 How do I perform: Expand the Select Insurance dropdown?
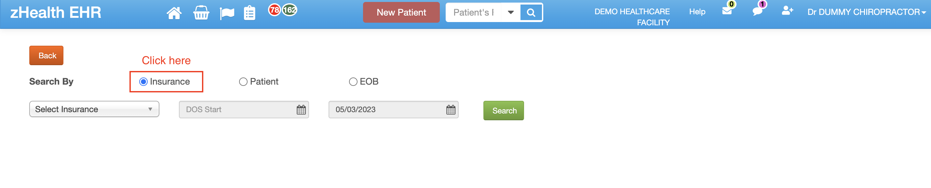coord(94,109)
